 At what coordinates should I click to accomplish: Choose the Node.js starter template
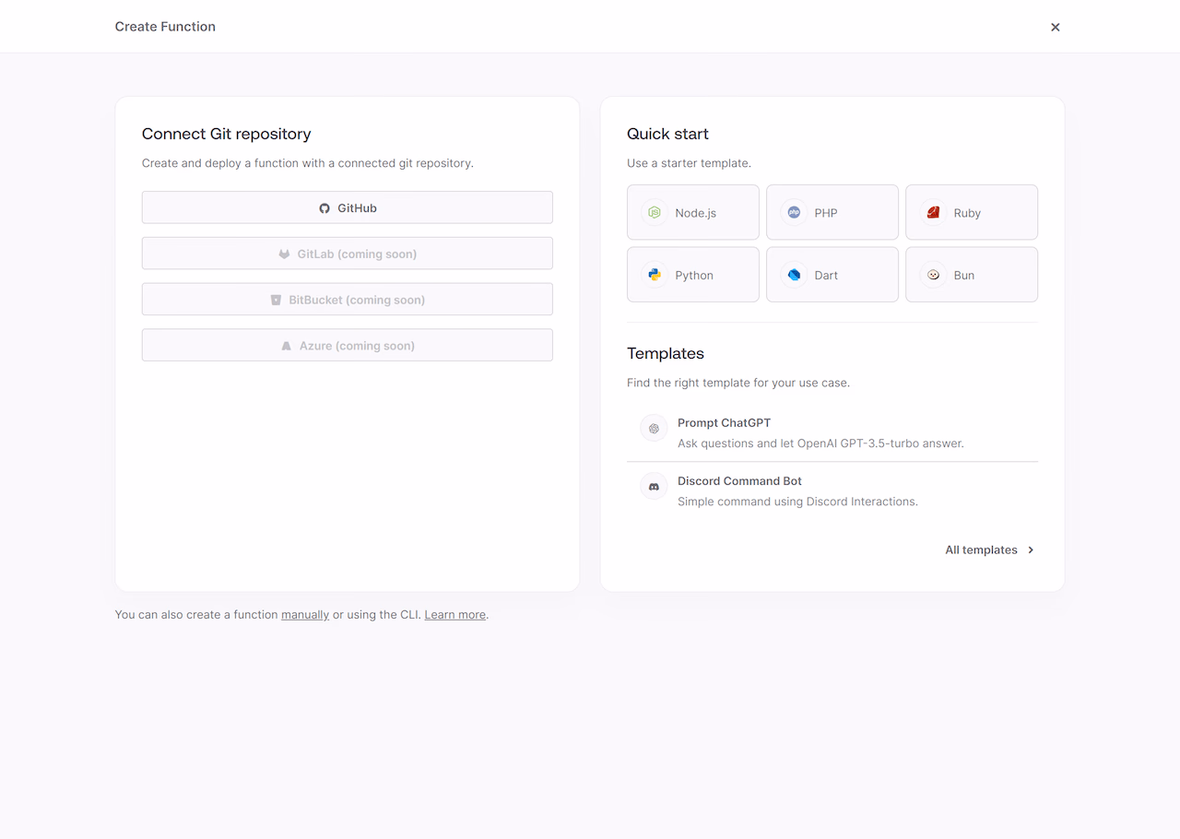click(693, 212)
